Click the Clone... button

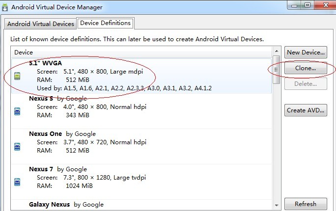pos(306,68)
